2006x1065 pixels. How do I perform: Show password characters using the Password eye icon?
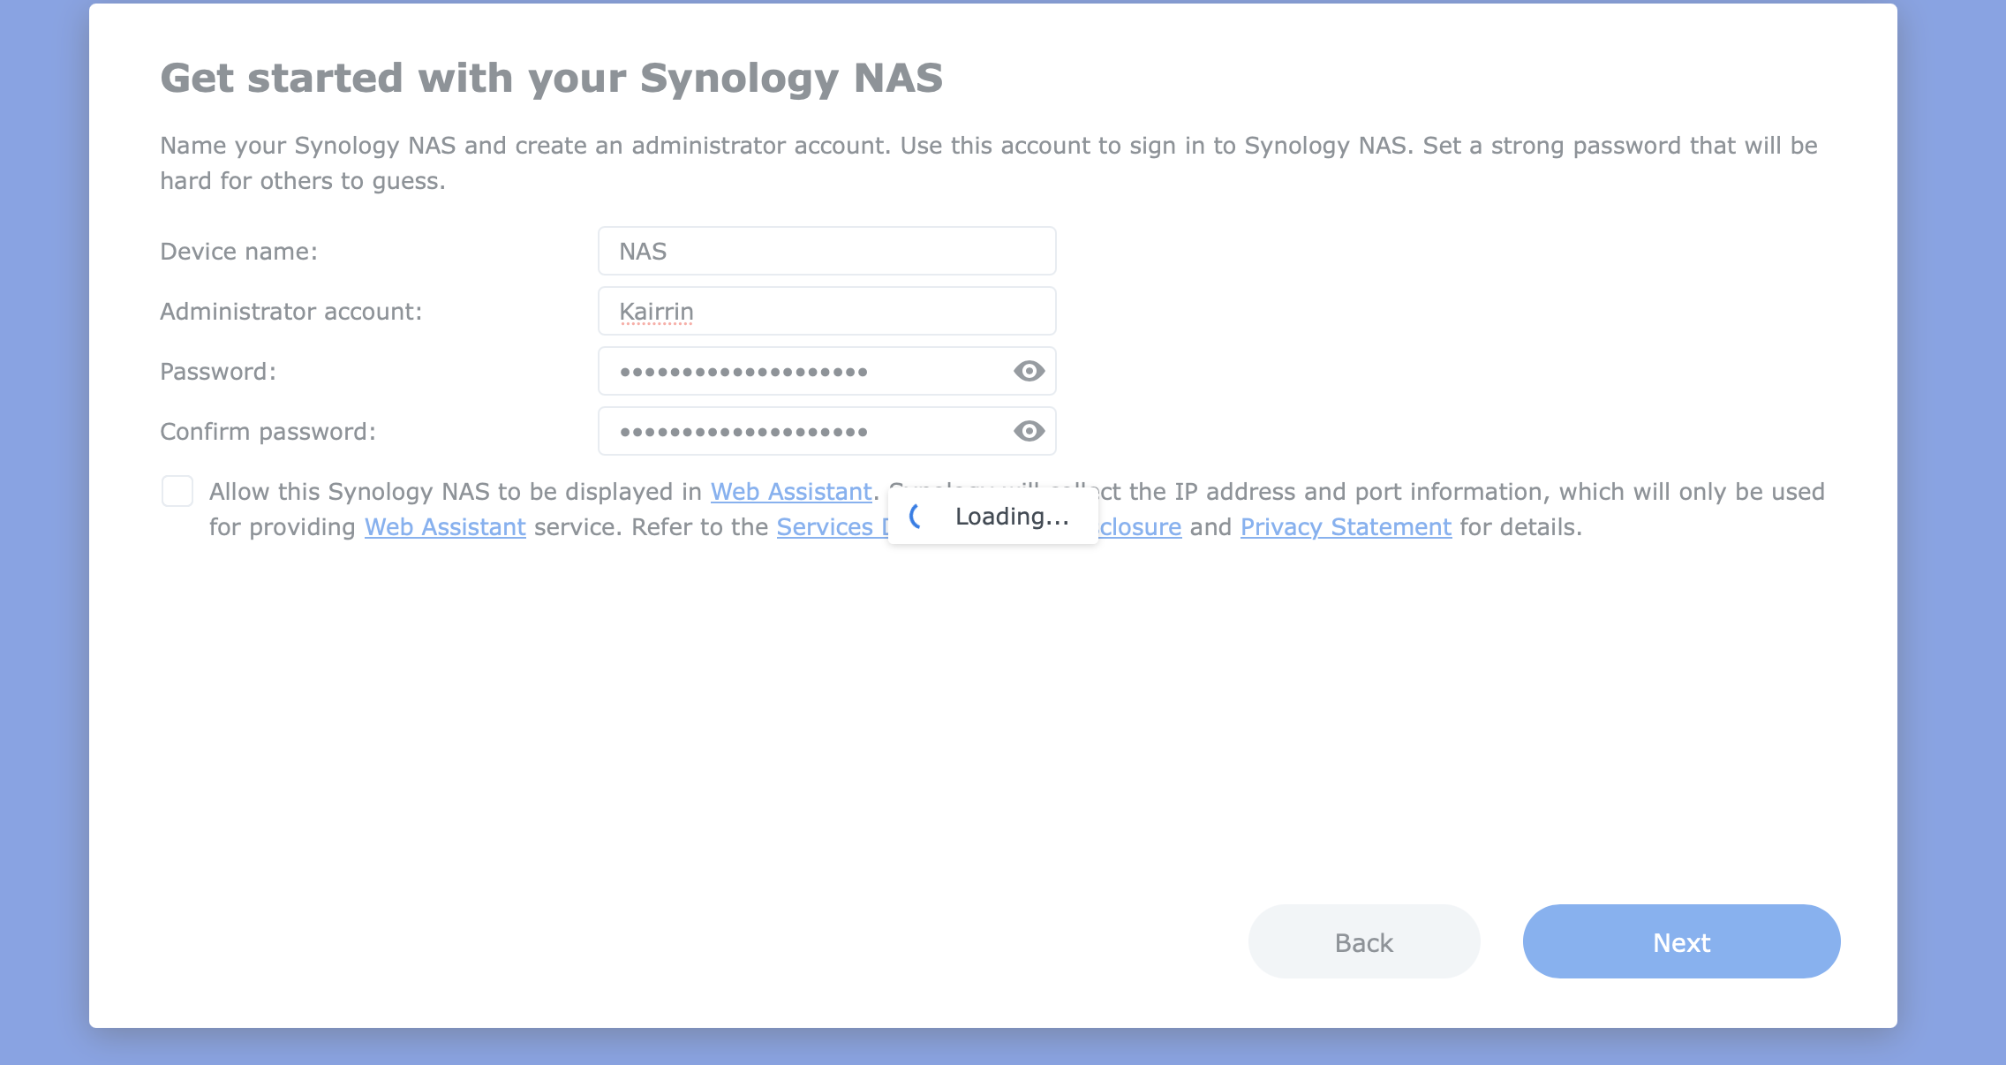pos(1029,371)
